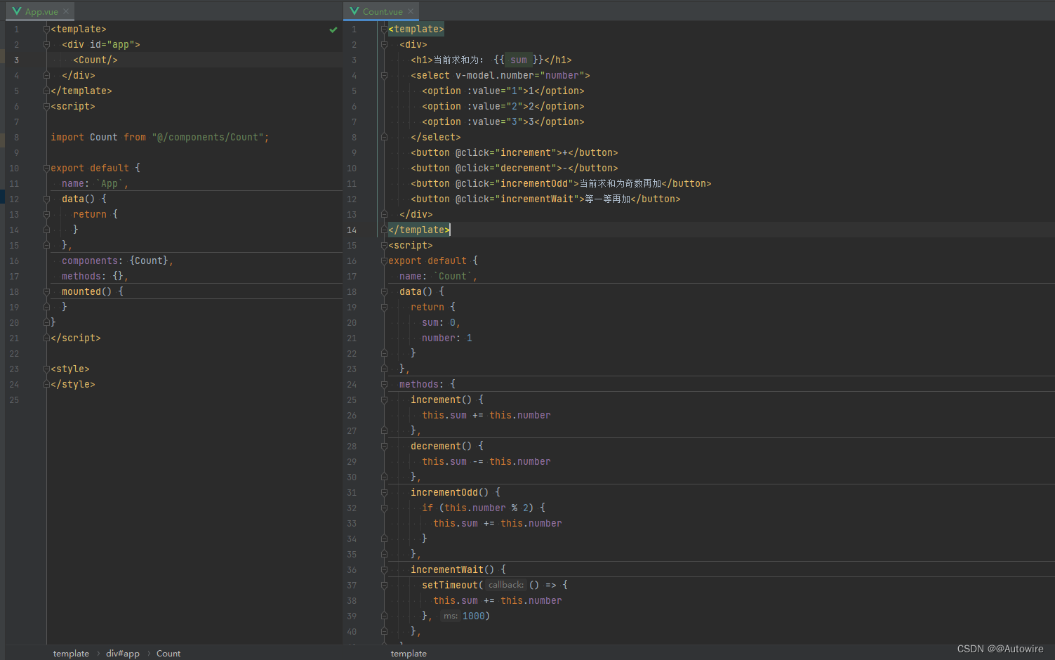Click the 'number: 1' data property
Image resolution: width=1055 pixels, height=660 pixels.
pyautogui.click(x=447, y=338)
